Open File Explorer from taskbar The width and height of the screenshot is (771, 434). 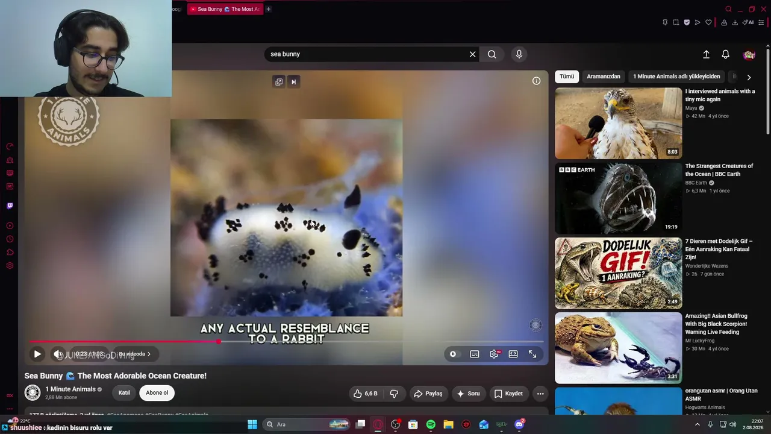448,424
